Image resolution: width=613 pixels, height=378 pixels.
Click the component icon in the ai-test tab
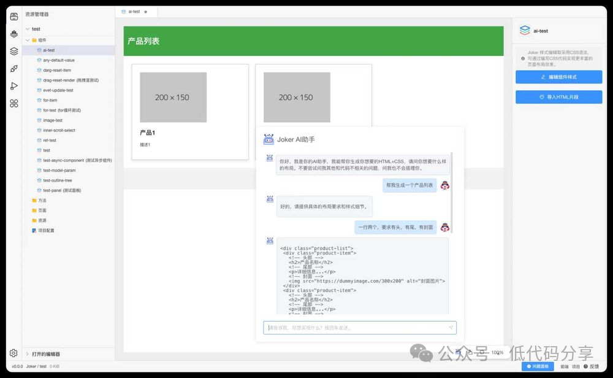pos(124,12)
